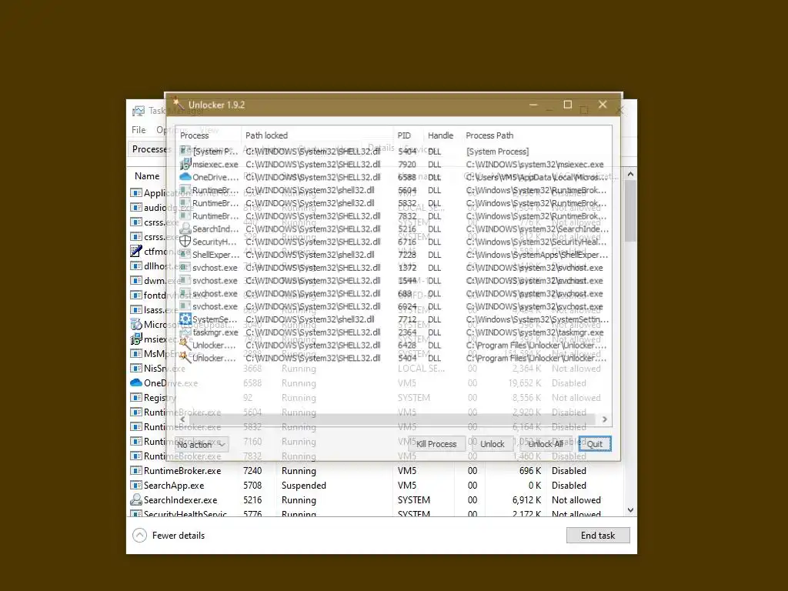The height and width of the screenshot is (591, 788).
Task: Click the Task Manager vertical scrollbar thumb
Action: (x=630, y=211)
